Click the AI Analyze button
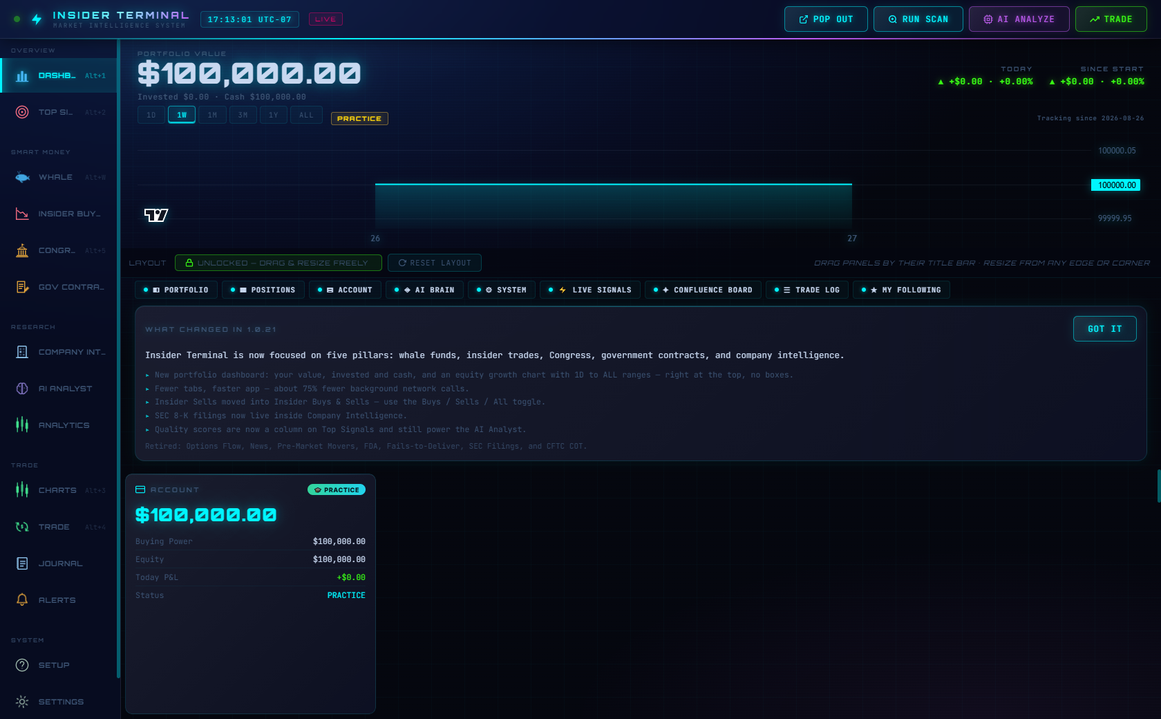Viewport: 1161px width, 719px height. pyautogui.click(x=1019, y=19)
